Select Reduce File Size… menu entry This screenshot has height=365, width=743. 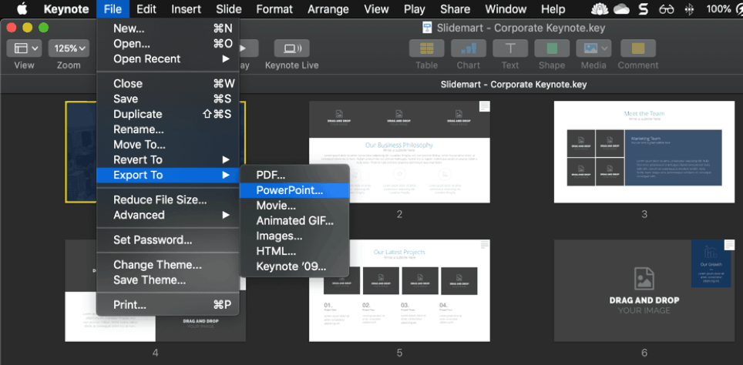(160, 199)
